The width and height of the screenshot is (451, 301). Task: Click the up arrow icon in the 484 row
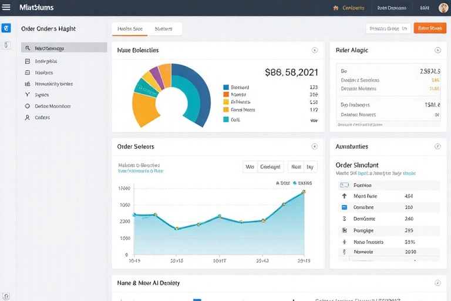tap(344, 196)
